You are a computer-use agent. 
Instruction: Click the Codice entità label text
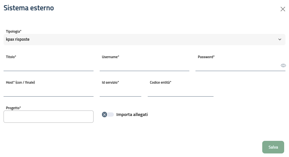click(x=160, y=82)
